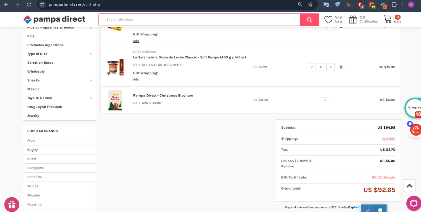421x212 pixels.
Task: Open the profile avatar M
Action: [x=411, y=4]
